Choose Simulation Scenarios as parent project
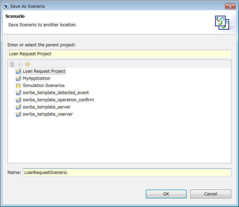 coord(44,86)
